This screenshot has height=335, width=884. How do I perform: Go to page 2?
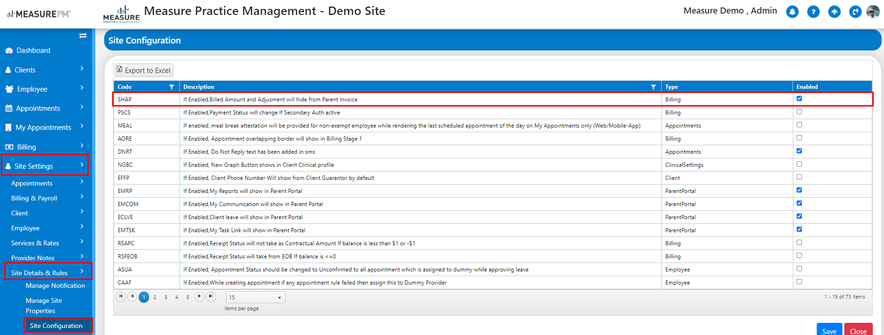[x=155, y=297]
